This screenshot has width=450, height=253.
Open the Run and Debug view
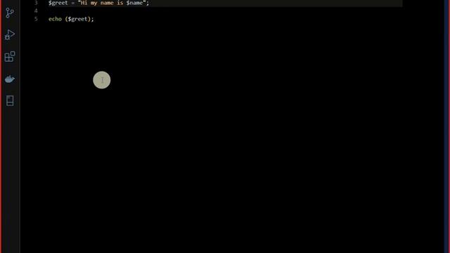[x=10, y=34]
